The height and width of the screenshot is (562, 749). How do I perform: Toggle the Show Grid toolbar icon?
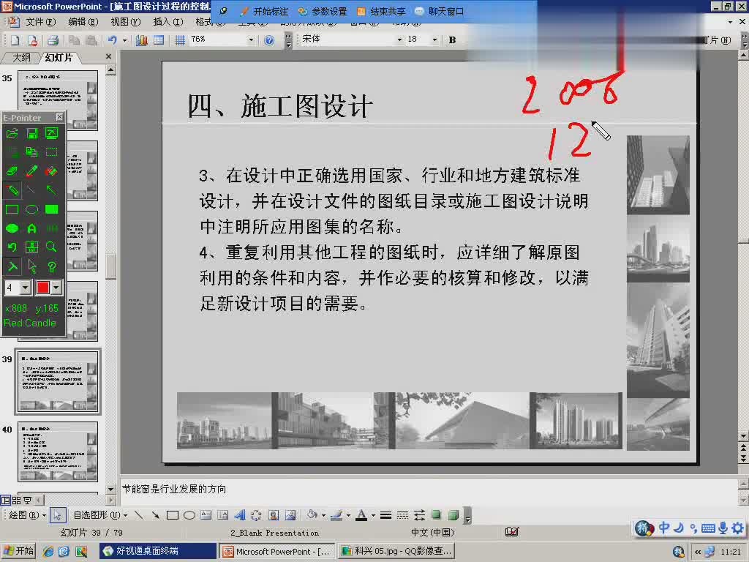pos(180,40)
